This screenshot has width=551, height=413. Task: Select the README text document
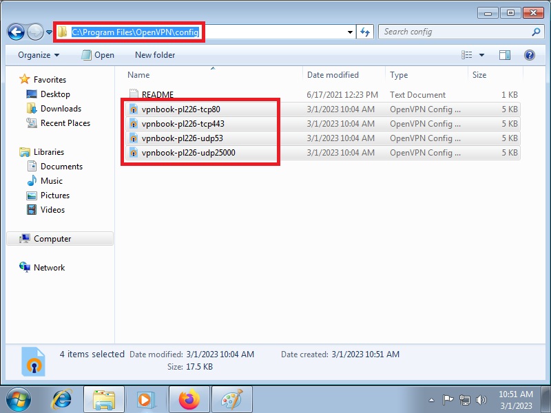pyautogui.click(x=157, y=95)
